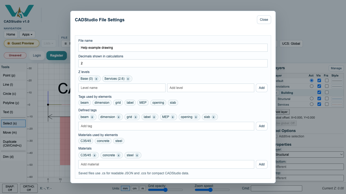Click the CADStudio logo
The image size is (346, 194).
click(x=19, y=11)
